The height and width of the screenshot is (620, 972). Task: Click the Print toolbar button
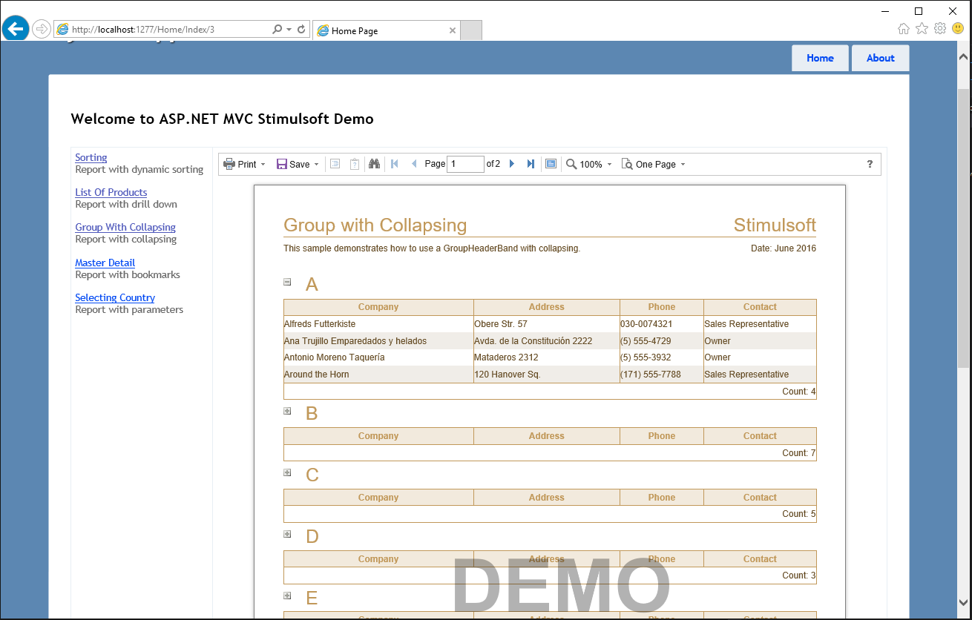tap(244, 165)
